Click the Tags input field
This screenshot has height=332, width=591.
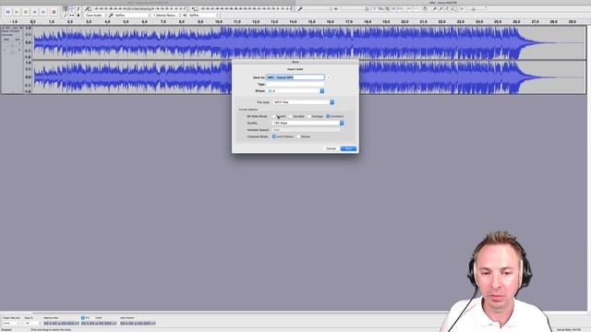[295, 84]
